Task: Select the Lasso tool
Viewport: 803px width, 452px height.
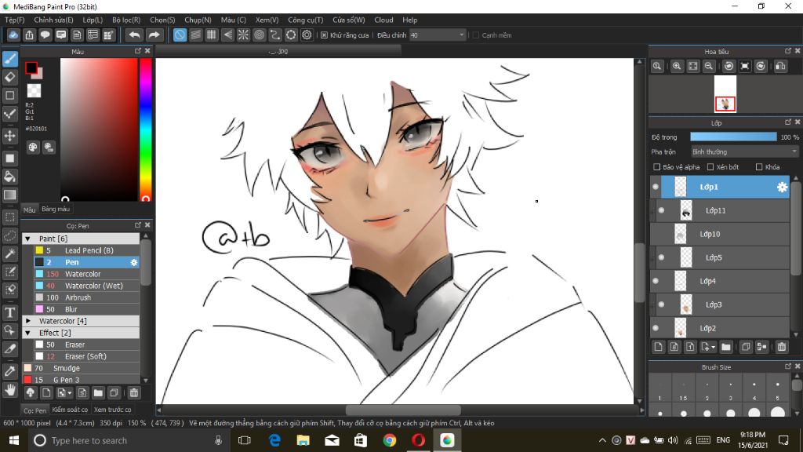Action: (x=9, y=235)
